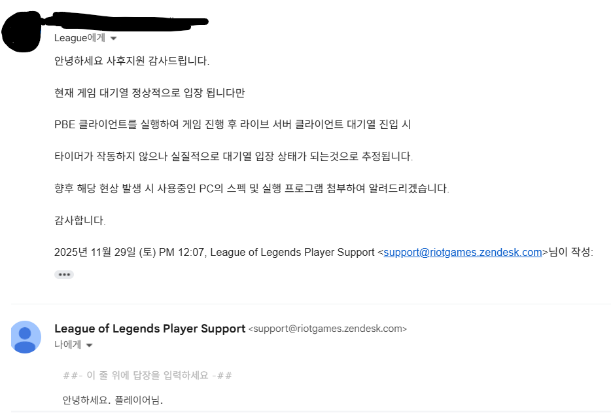Click the line starting with '향후 해당 현상'

point(252,189)
